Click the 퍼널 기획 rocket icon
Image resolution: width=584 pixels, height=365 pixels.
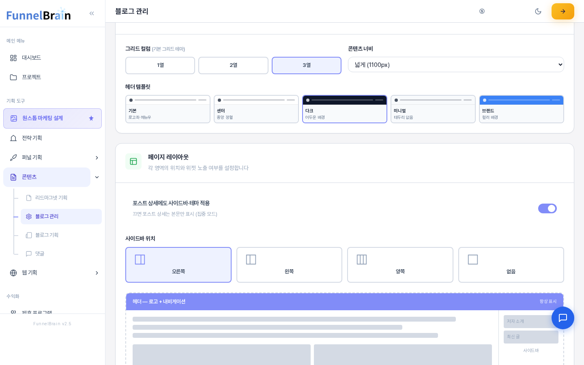[x=13, y=158]
